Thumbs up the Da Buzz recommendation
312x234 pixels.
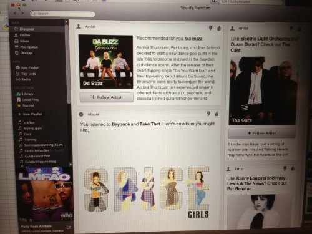(219, 28)
